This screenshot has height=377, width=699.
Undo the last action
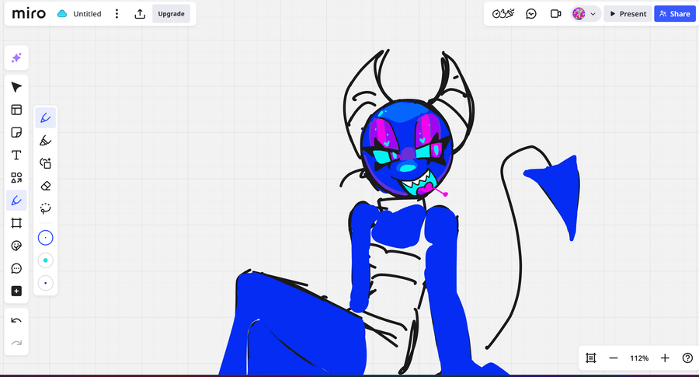click(16, 320)
